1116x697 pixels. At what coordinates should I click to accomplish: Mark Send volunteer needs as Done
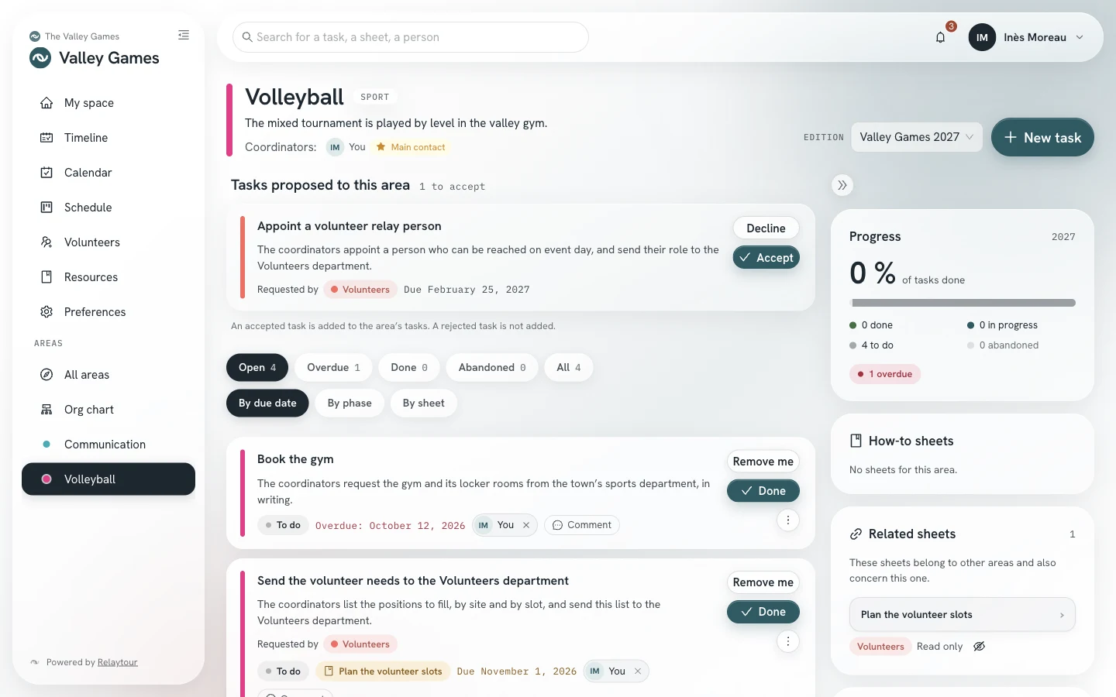pyautogui.click(x=763, y=612)
